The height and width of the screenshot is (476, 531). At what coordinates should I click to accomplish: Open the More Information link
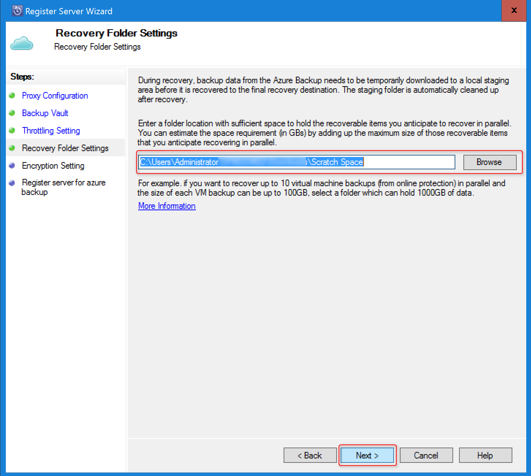coord(167,206)
